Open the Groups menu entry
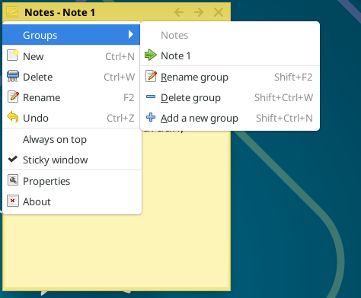361x298 pixels. (x=71, y=35)
